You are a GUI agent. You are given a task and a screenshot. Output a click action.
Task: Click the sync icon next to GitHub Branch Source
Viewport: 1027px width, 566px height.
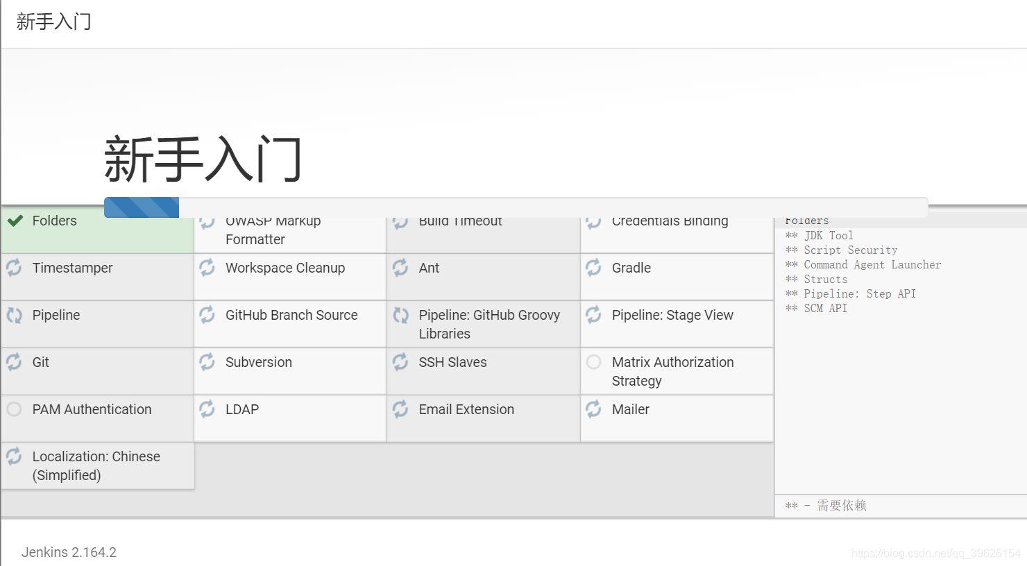(x=207, y=315)
